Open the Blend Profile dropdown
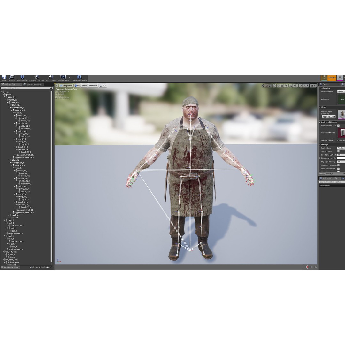The height and width of the screenshot is (345, 345). [x=10, y=267]
